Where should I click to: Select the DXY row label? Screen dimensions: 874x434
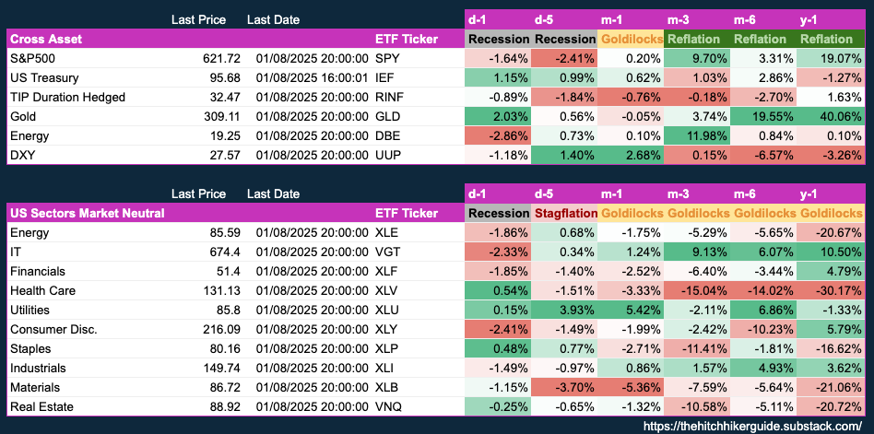coord(22,156)
